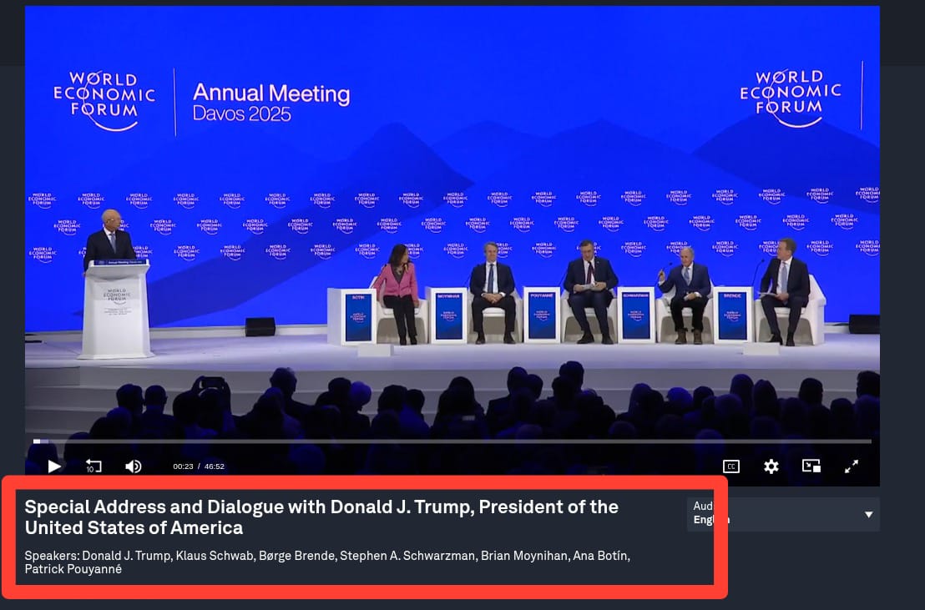
Task: Click the Speakers list text
Action: pos(326,562)
